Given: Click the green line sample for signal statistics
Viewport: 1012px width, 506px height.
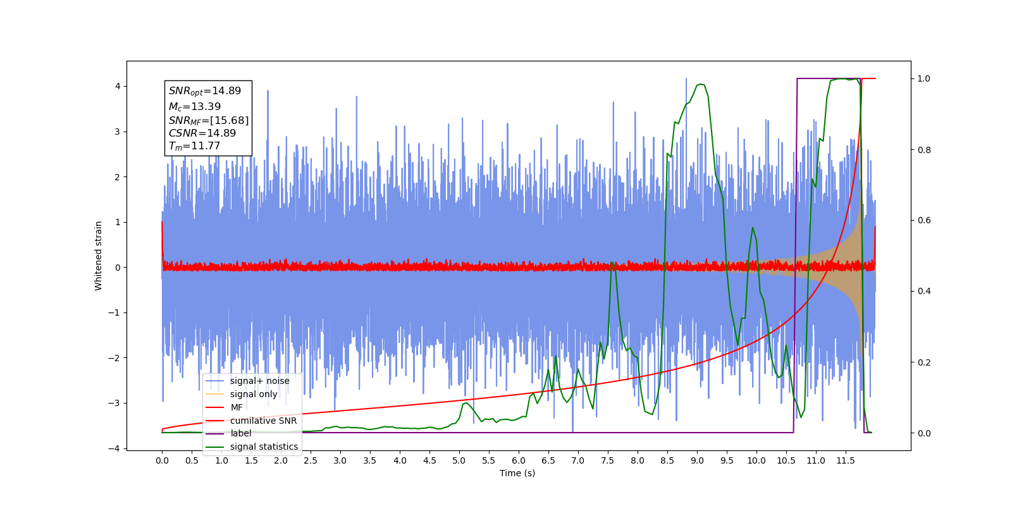Looking at the screenshot, I should [215, 447].
